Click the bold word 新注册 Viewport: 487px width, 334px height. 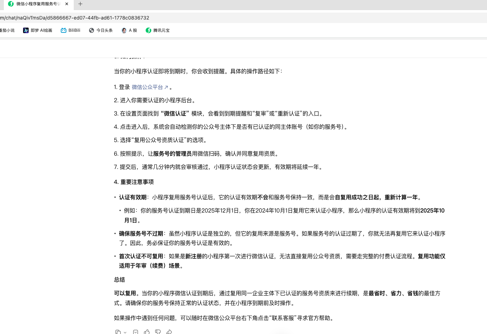(194, 256)
